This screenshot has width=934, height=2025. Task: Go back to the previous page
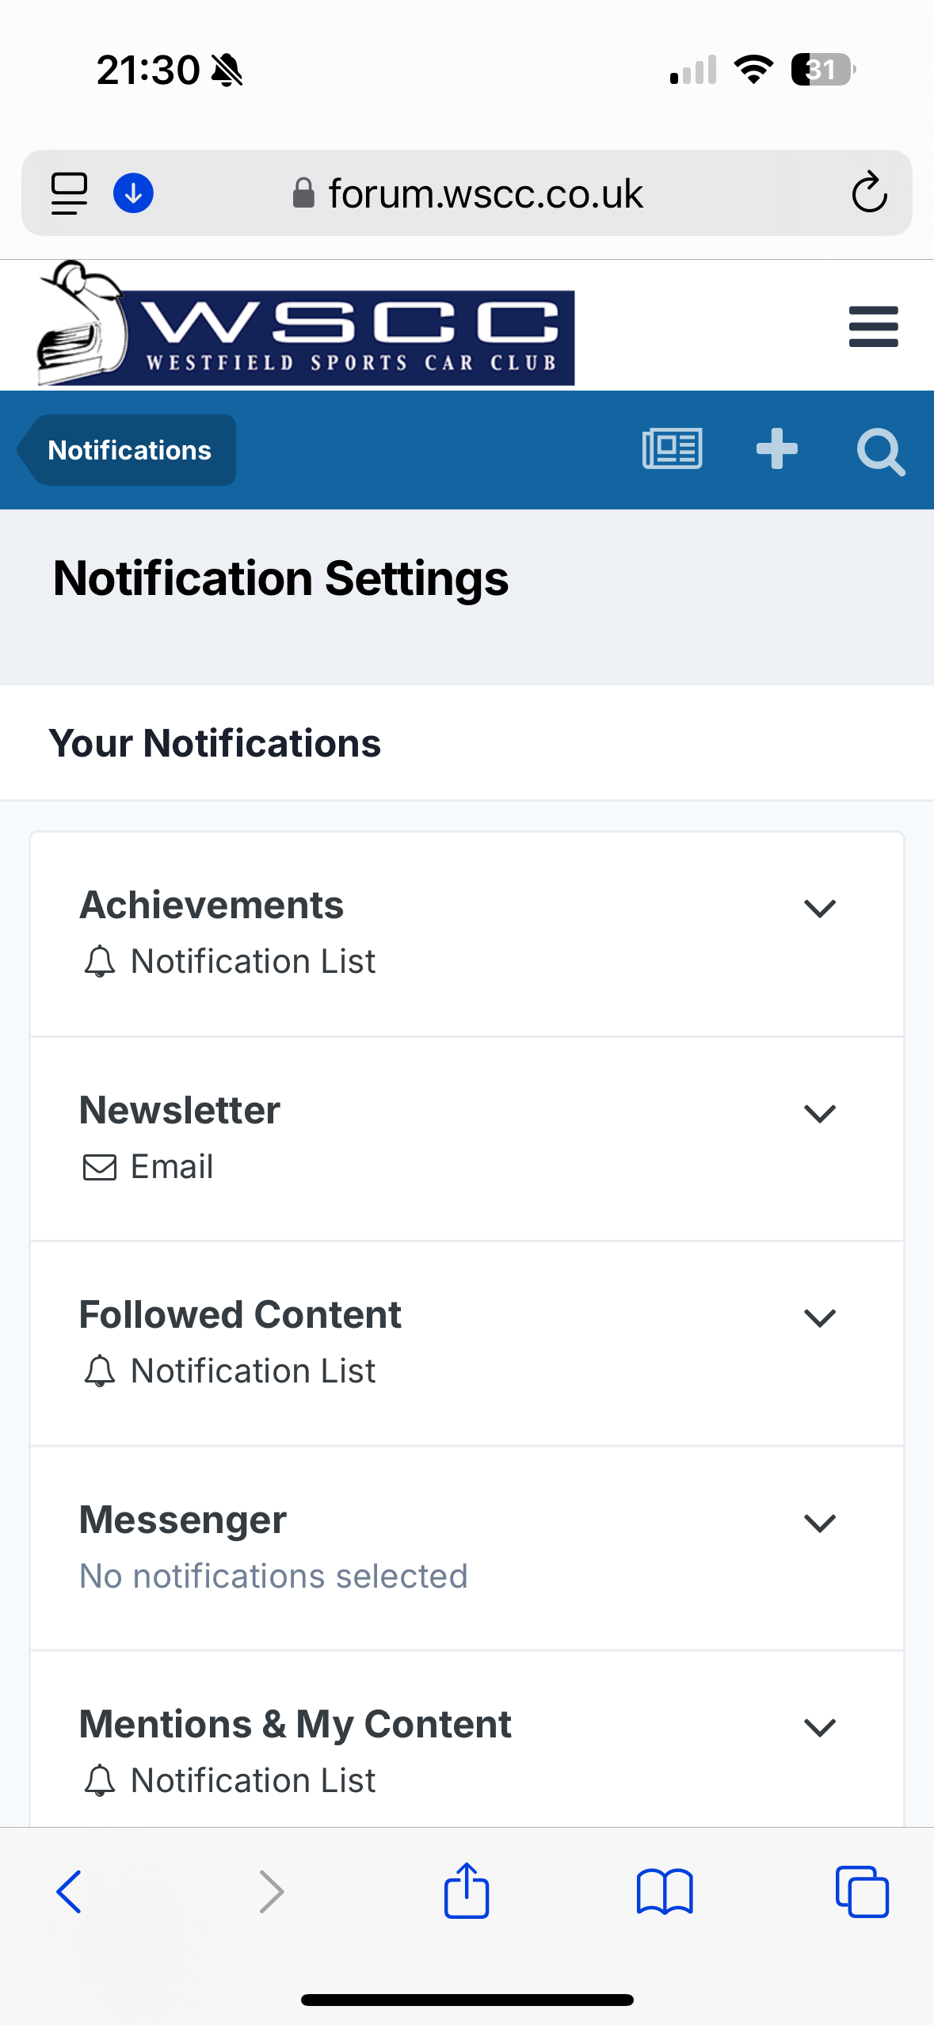click(x=69, y=1892)
